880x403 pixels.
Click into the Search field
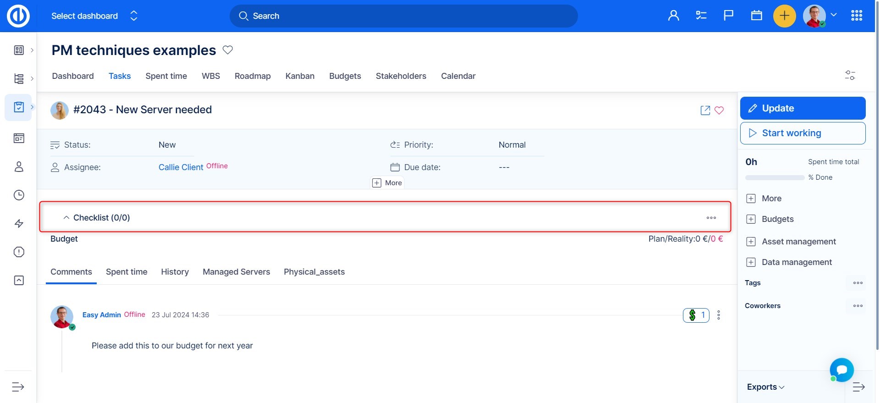(x=403, y=16)
